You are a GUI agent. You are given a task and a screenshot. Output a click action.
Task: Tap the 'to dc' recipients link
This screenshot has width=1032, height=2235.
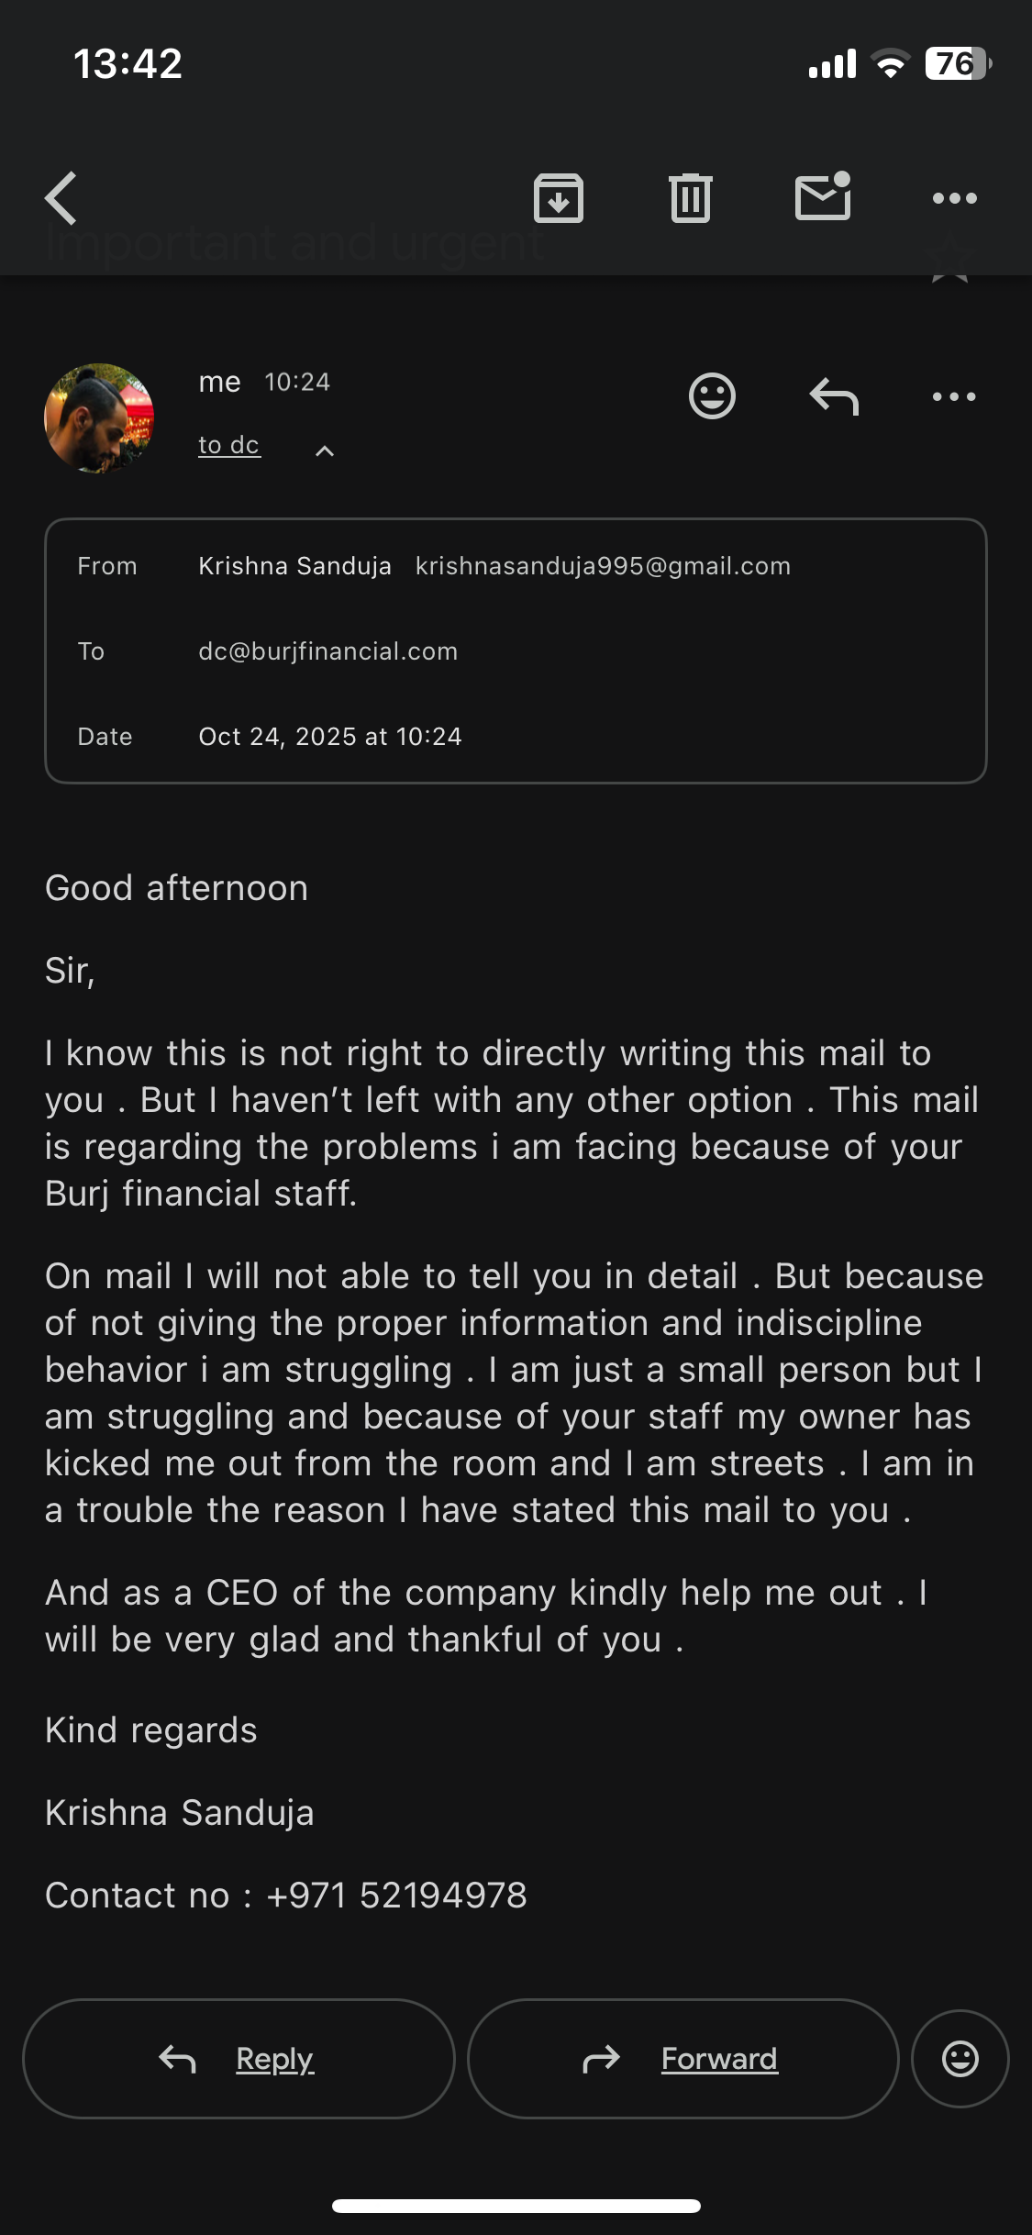(229, 445)
